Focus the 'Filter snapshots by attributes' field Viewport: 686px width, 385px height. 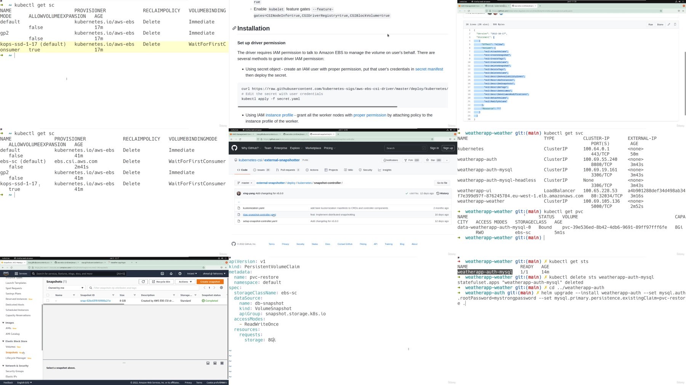(x=144, y=288)
